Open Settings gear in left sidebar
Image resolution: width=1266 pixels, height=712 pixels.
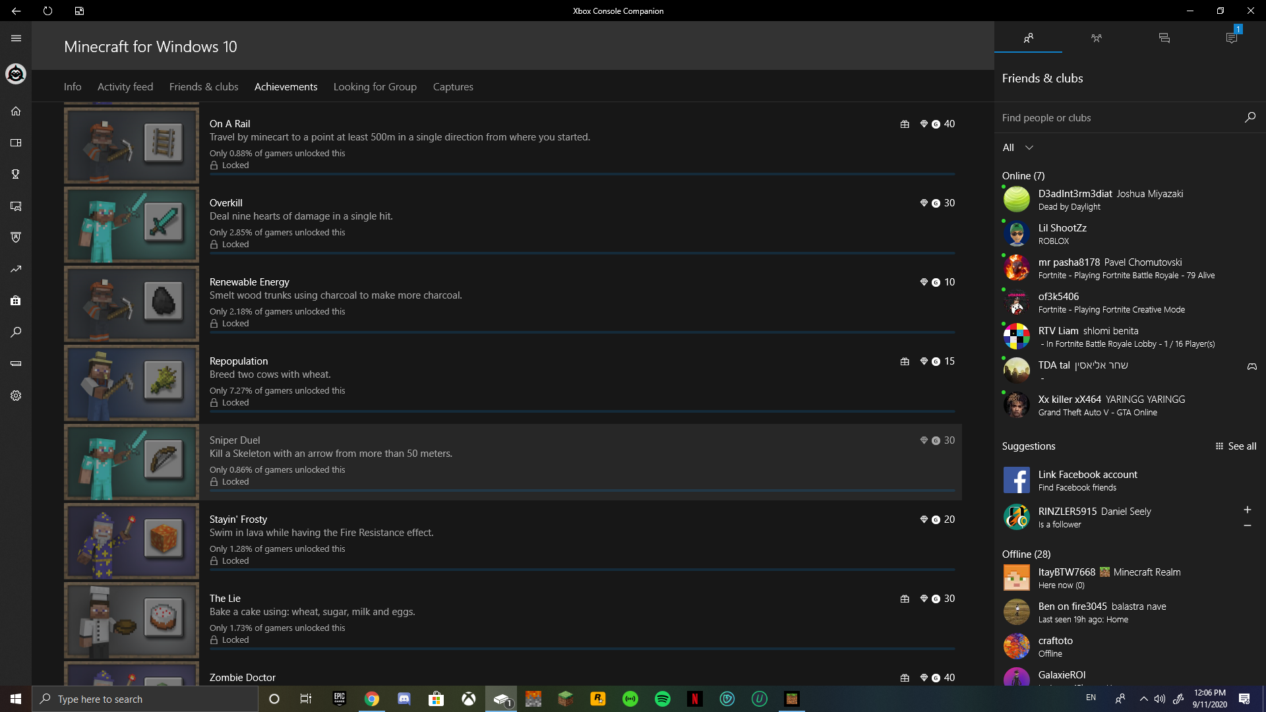[16, 396]
